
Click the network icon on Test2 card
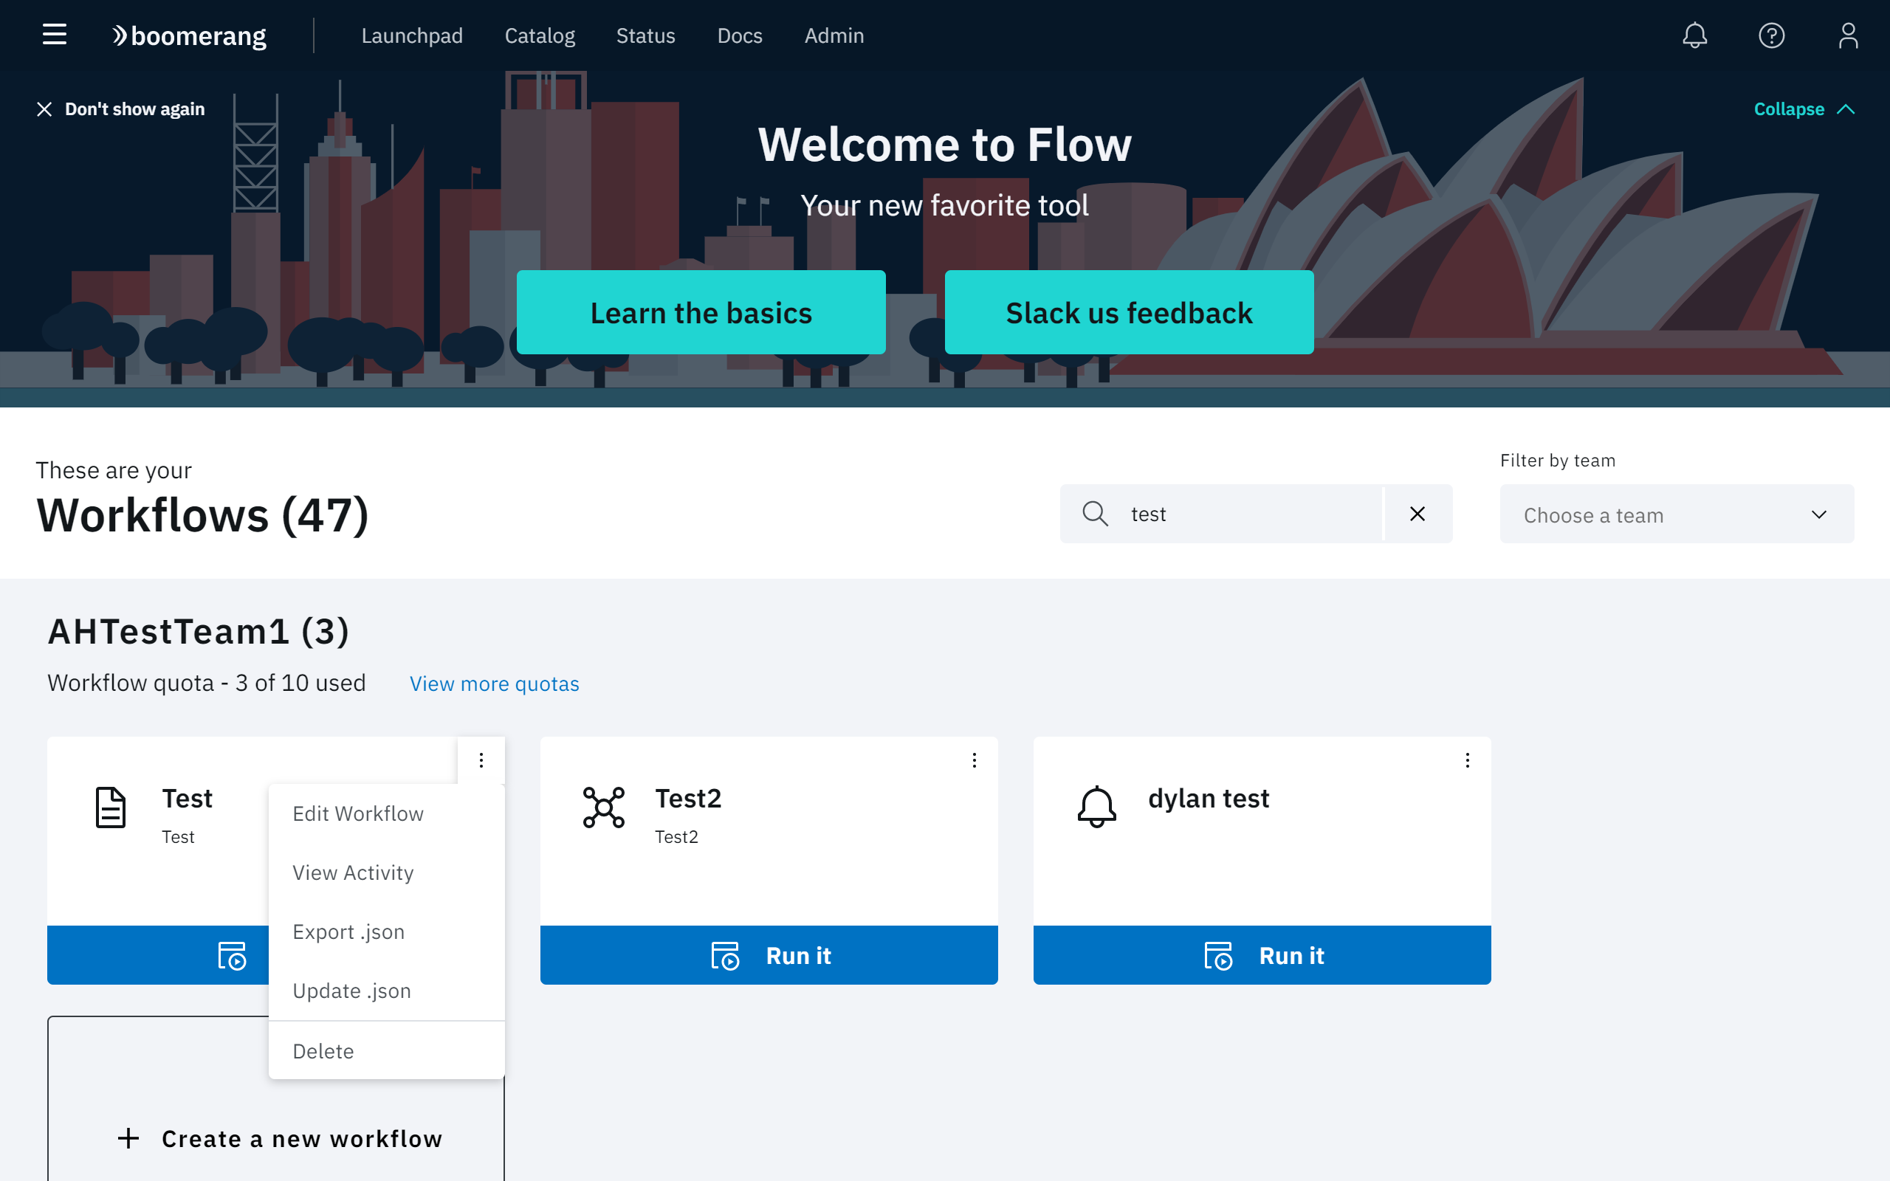pos(604,807)
